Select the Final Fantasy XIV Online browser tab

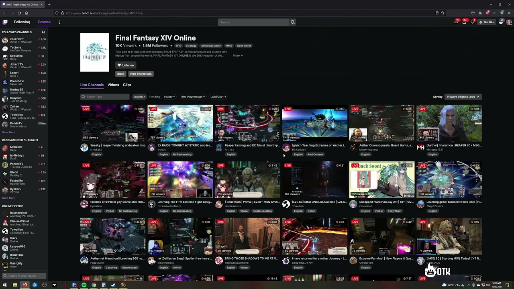[x=22, y=4]
